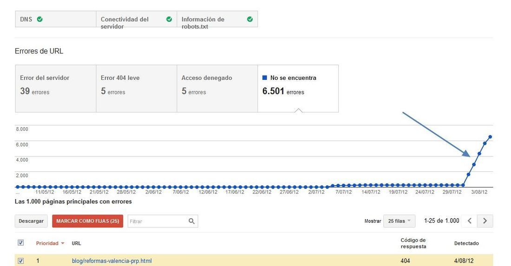Toggle the select-all checkbox in table header
The height and width of the screenshot is (266, 511).
(20, 243)
